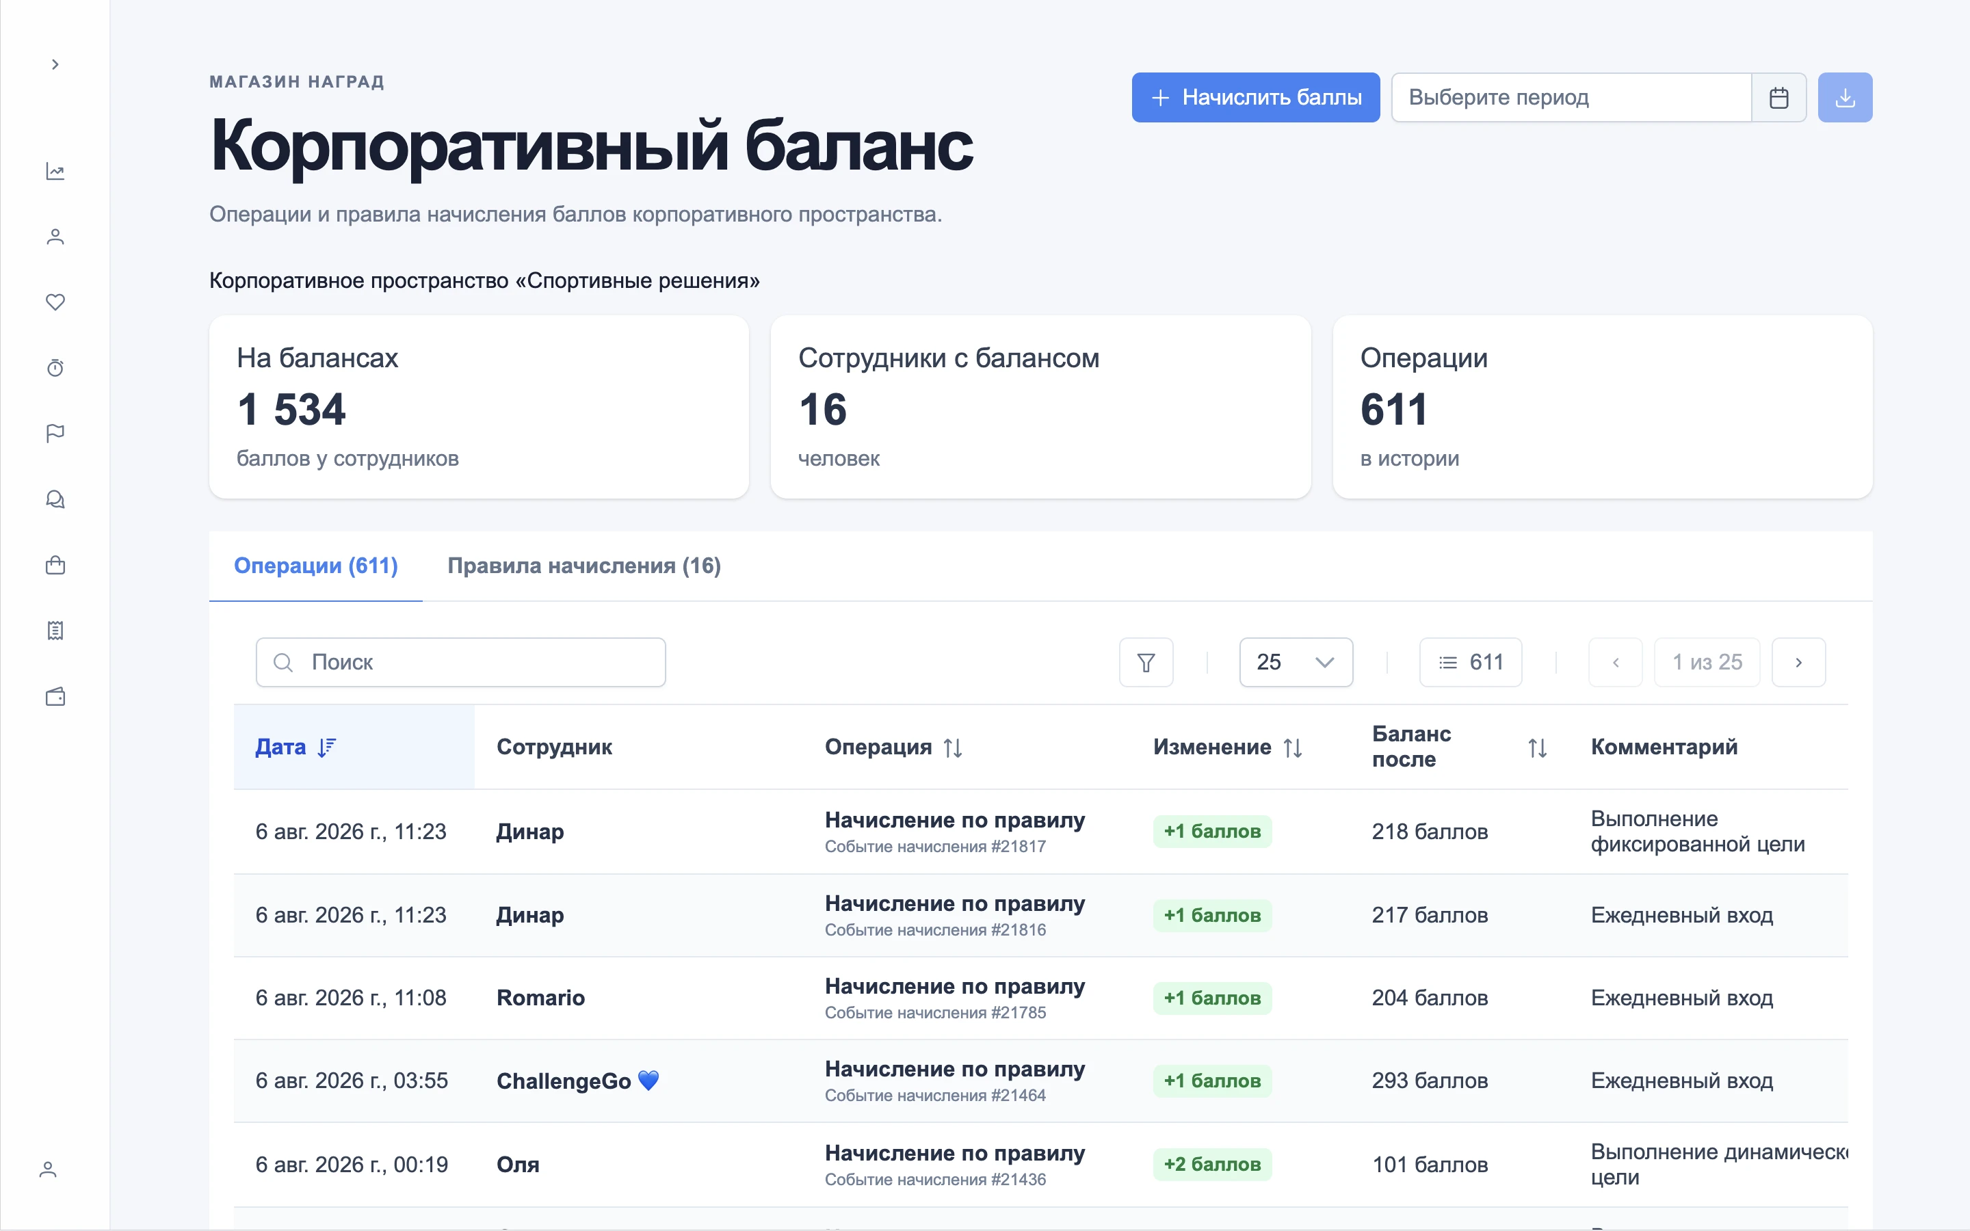
Task: Go to the previous page arrow
Action: [x=1615, y=662]
